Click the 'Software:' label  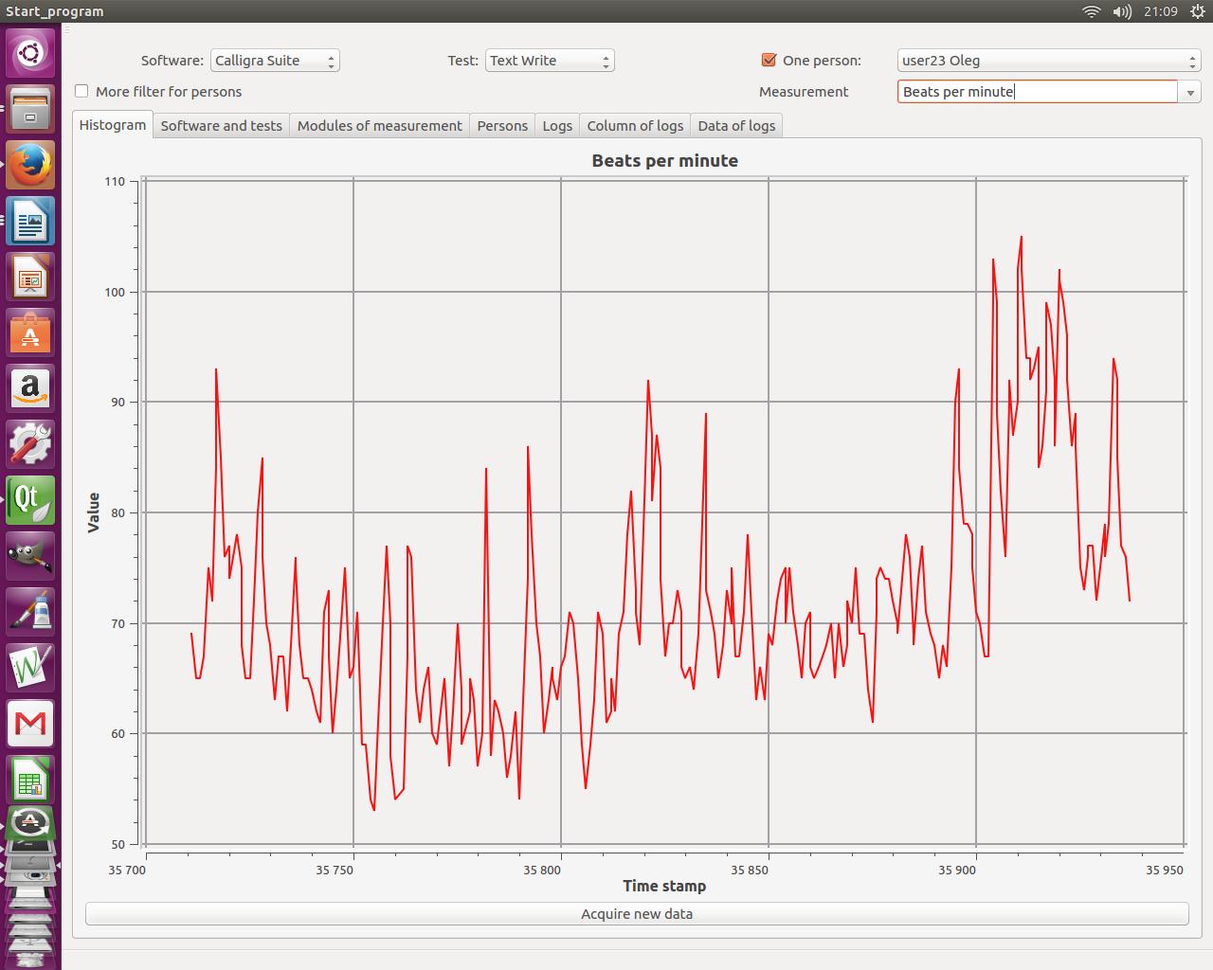[x=172, y=61]
